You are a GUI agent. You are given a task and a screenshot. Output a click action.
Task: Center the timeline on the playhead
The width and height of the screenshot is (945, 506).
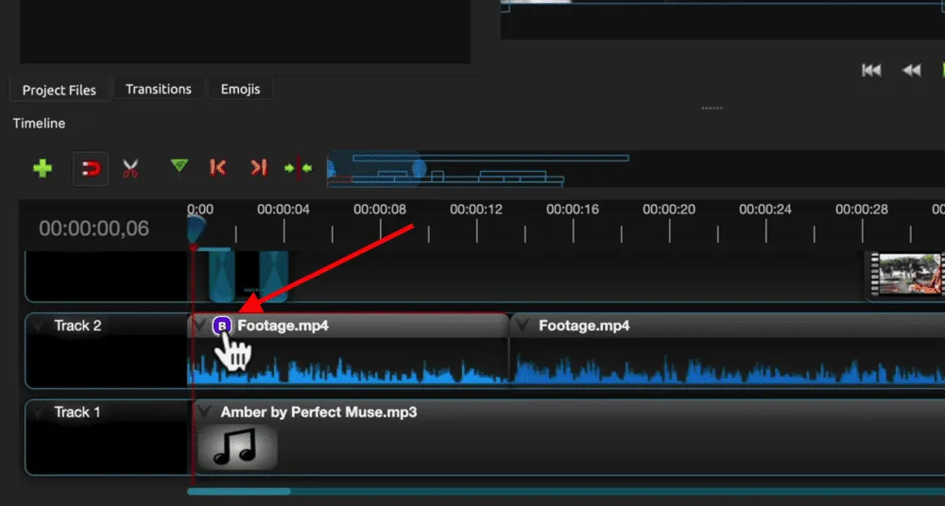click(x=299, y=168)
